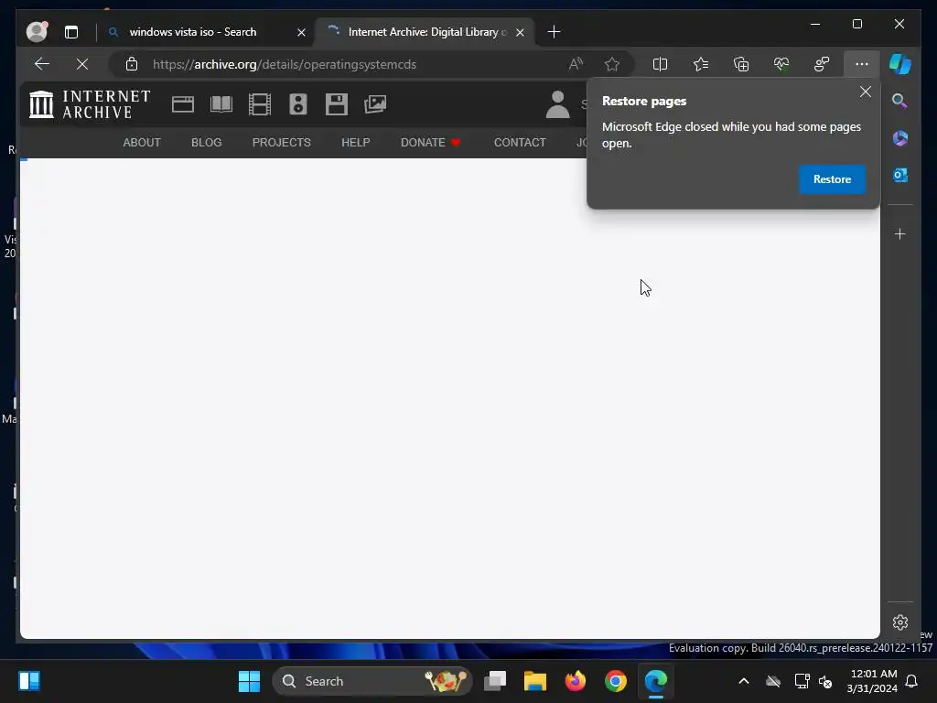Viewport: 937px width, 703px height.
Task: Open the Widgets button on the taskbar
Action: click(28, 681)
